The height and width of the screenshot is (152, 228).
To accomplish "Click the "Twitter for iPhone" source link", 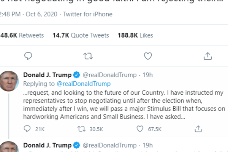I will (87, 15).
